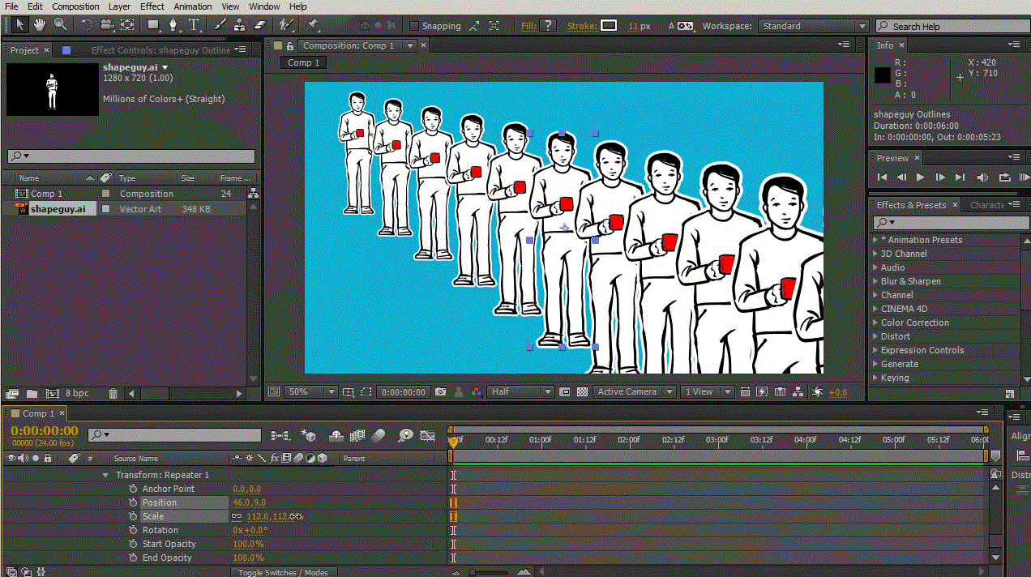Select the Horizontal Type tool
Screen dimensions: 1031x577
tap(195, 25)
